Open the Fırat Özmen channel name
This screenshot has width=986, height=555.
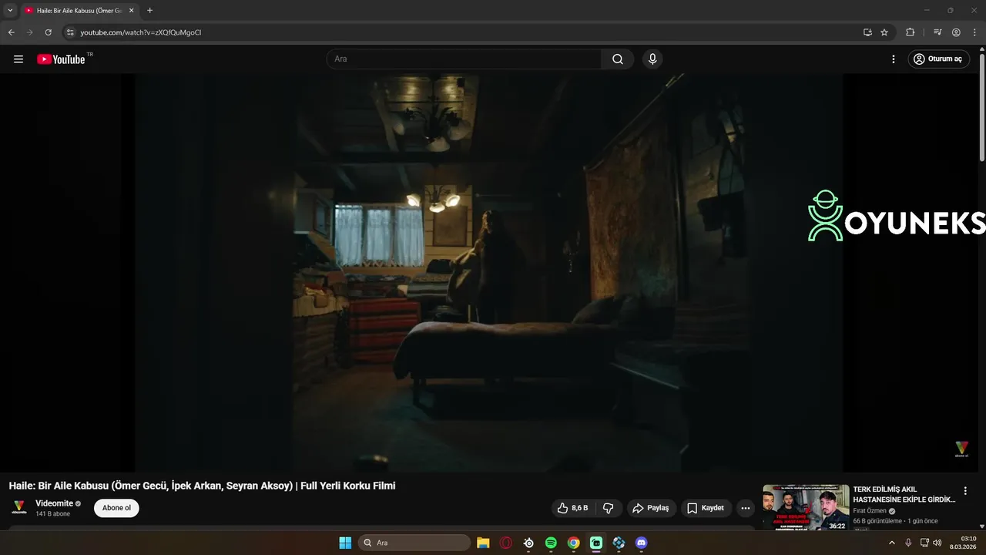point(870,511)
